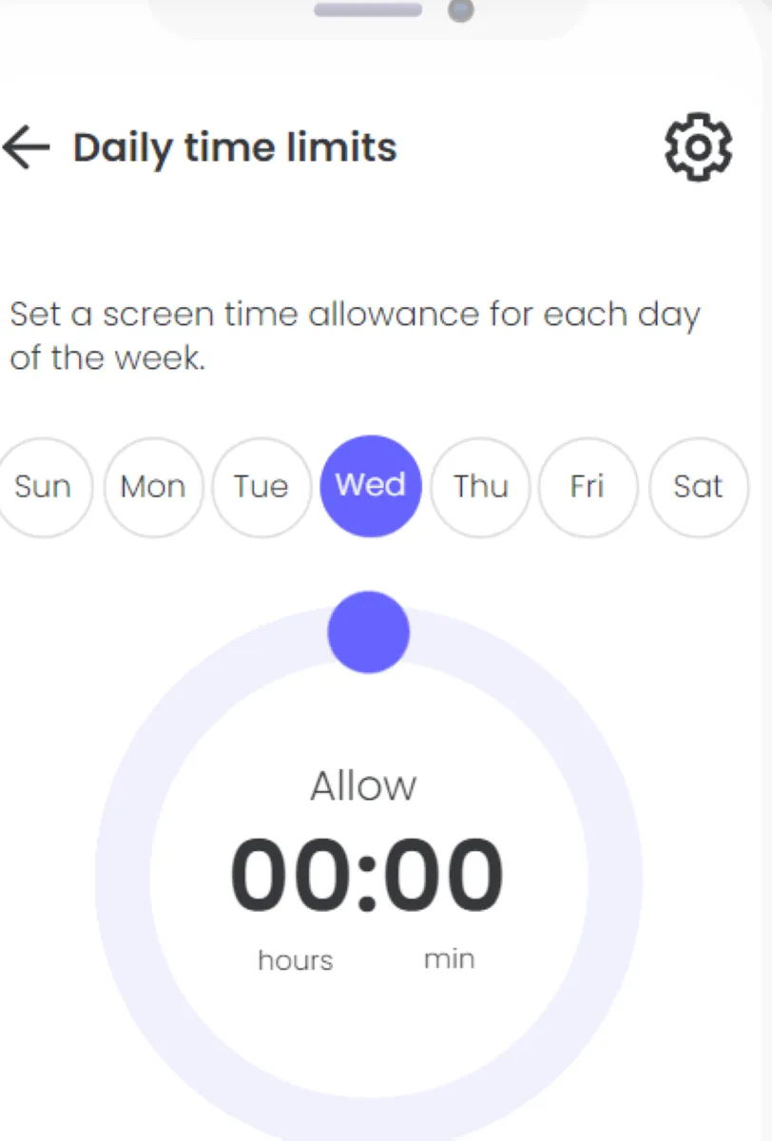The width and height of the screenshot is (772, 1141).
Task: Click the phone front camera dot
Action: [461, 10]
